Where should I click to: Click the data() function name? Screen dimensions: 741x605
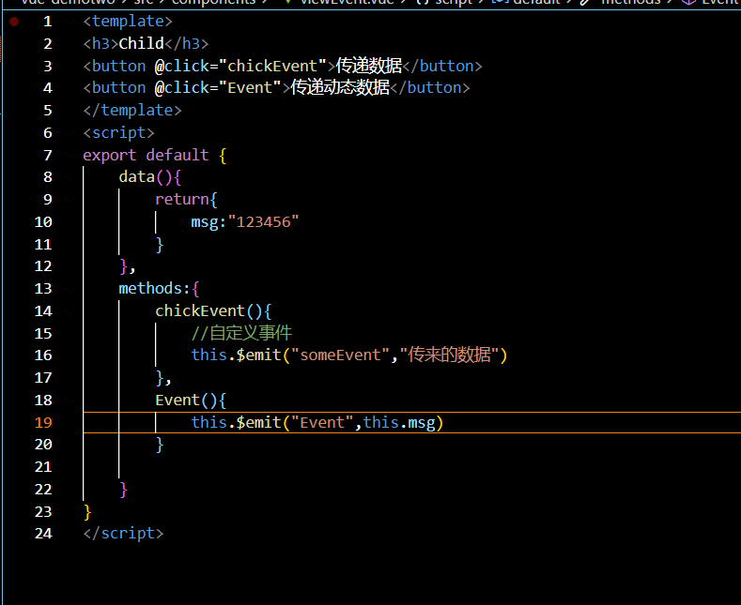[x=136, y=177]
